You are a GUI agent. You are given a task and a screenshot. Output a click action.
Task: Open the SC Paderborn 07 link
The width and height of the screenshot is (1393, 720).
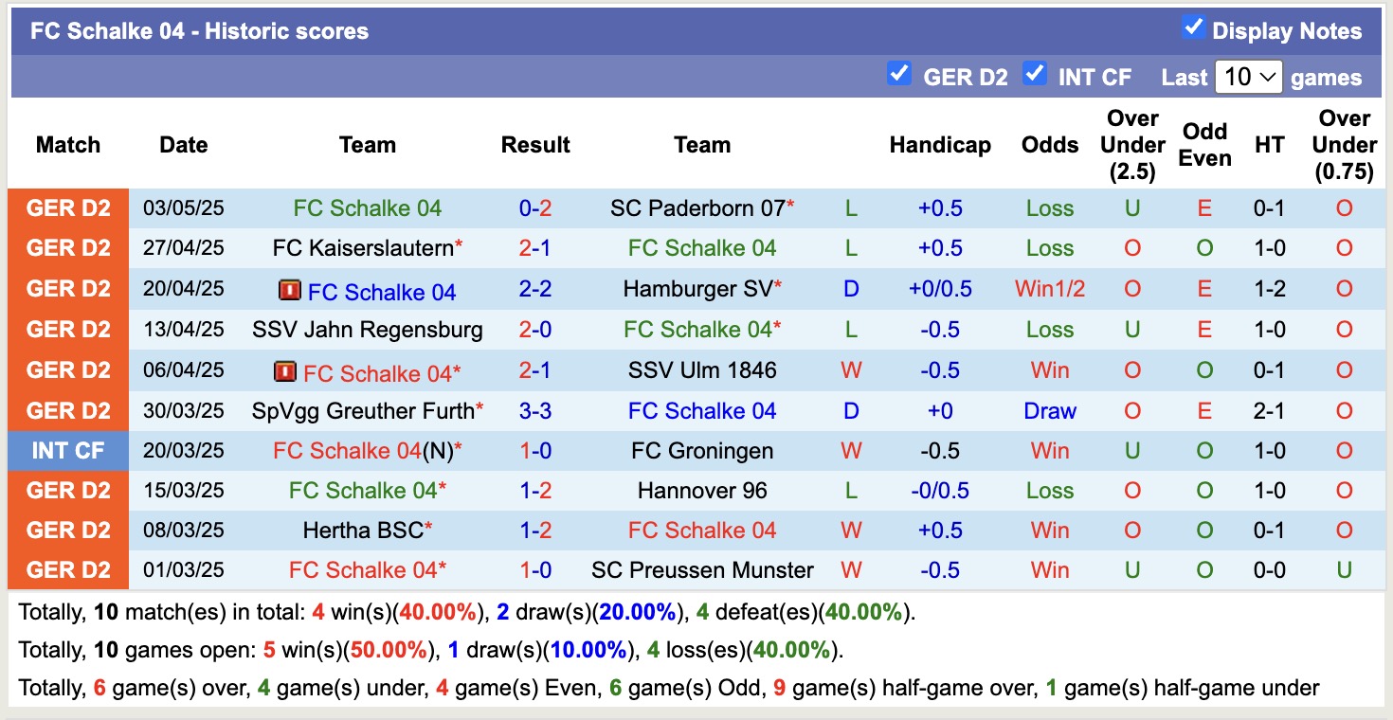coord(696,207)
